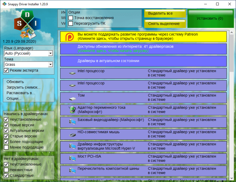Click the Patreon logo icon
The image size is (236, 182).
pyautogui.click(x=69, y=37)
